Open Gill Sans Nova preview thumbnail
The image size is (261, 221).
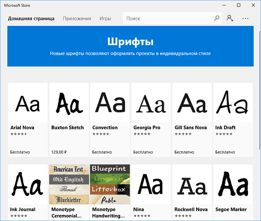(192, 102)
